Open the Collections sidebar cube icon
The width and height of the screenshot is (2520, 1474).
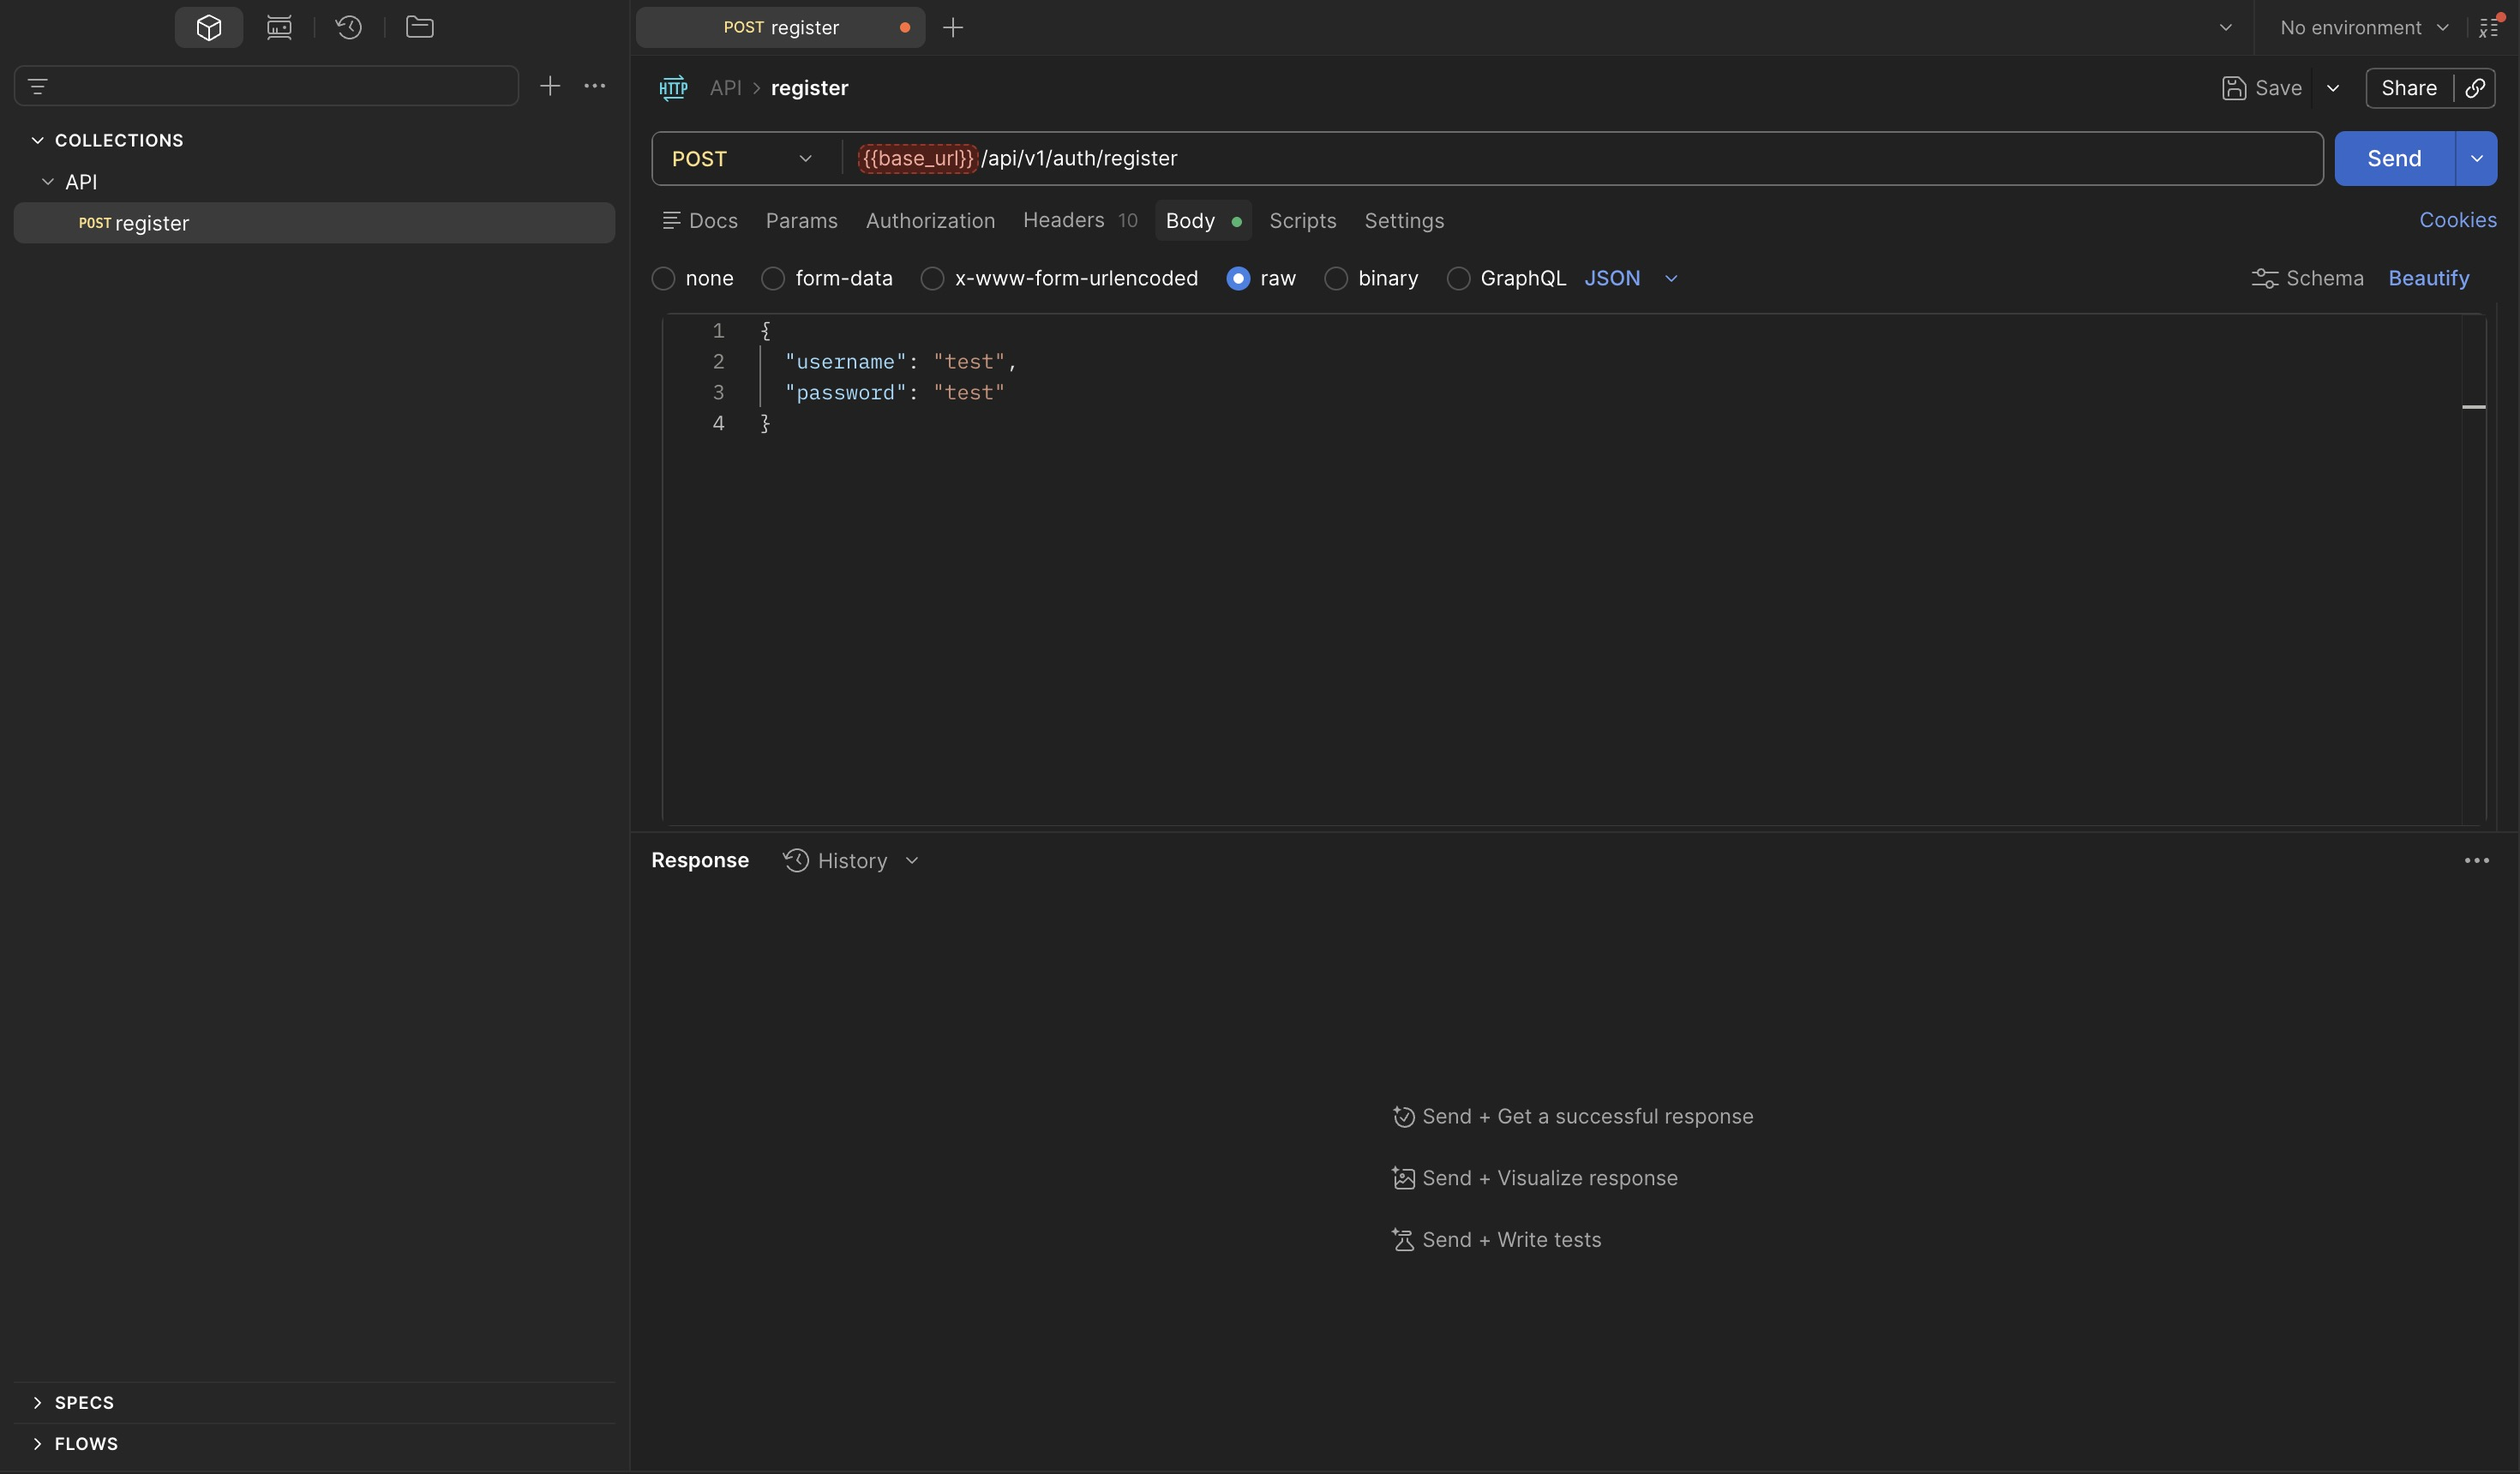click(209, 27)
